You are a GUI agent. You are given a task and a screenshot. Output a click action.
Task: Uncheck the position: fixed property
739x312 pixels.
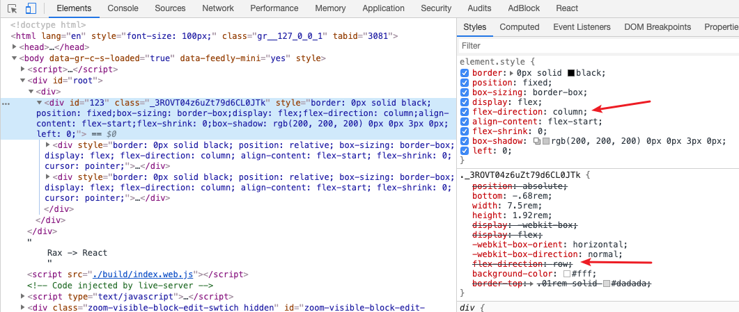(x=465, y=83)
